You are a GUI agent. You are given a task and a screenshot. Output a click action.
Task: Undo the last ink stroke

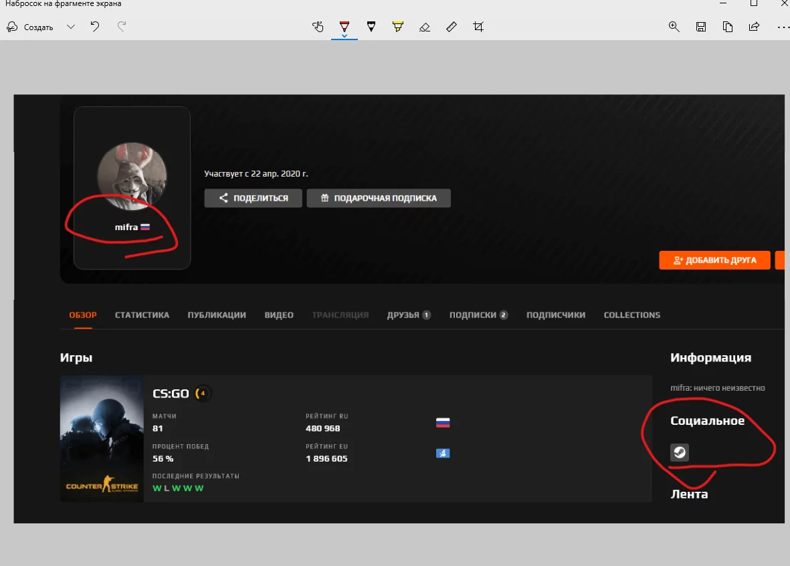coord(95,27)
